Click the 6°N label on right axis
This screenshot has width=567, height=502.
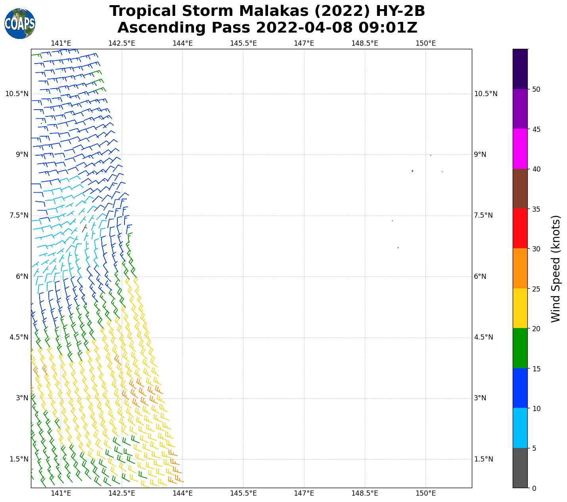(x=480, y=276)
